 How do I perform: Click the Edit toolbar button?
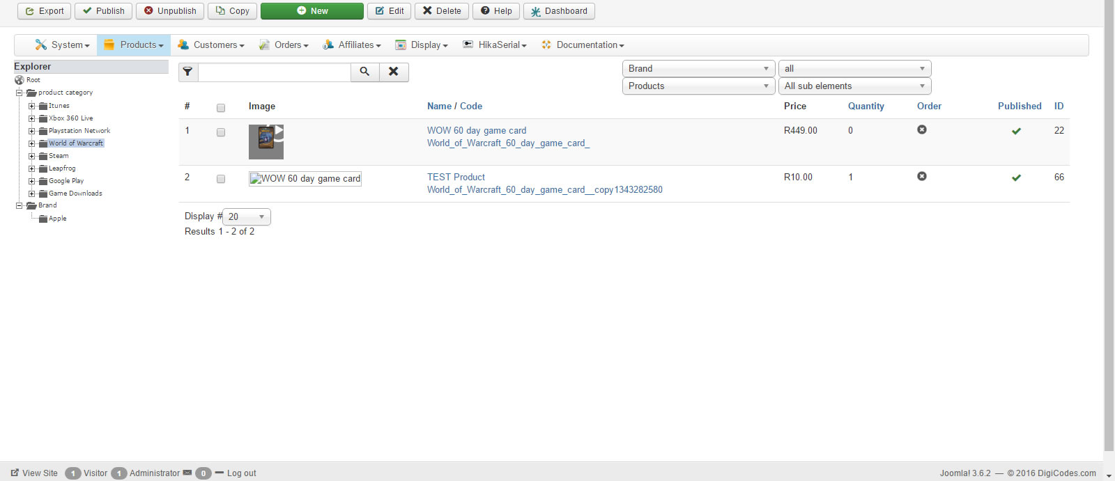point(389,11)
